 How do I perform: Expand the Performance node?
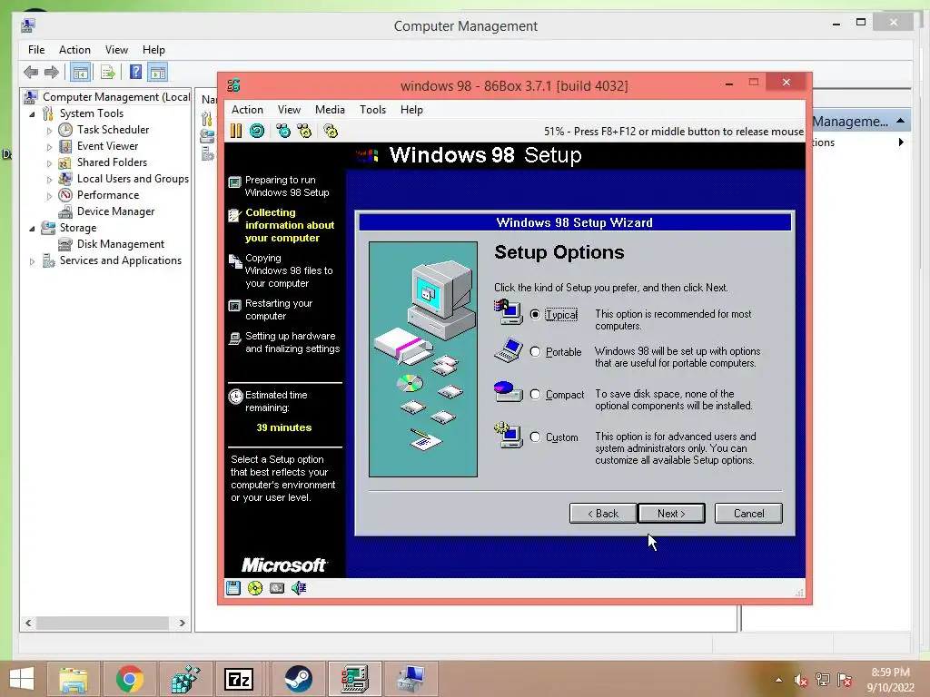click(x=49, y=196)
